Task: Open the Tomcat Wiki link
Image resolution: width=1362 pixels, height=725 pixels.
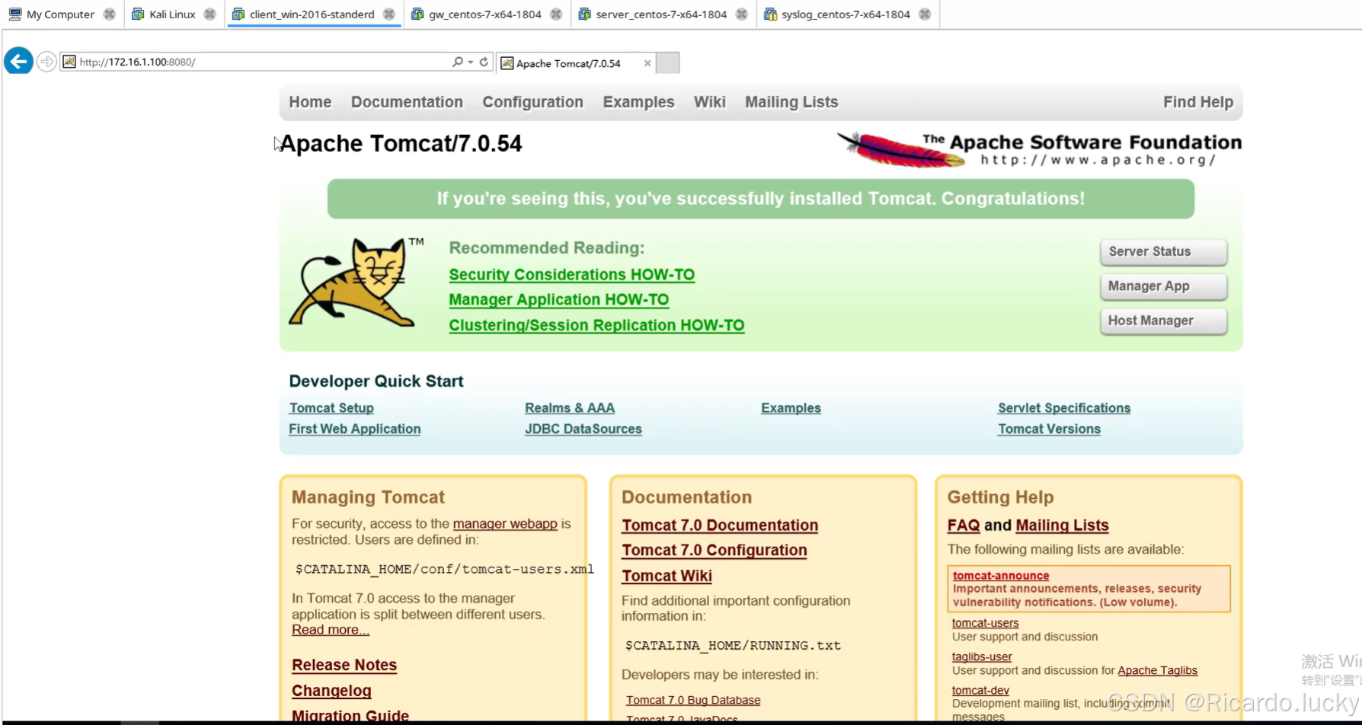Action: 667,576
